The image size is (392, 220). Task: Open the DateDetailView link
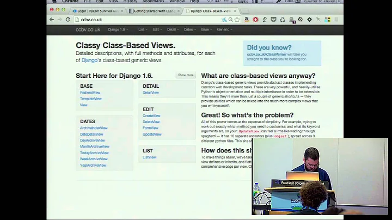click(91, 135)
